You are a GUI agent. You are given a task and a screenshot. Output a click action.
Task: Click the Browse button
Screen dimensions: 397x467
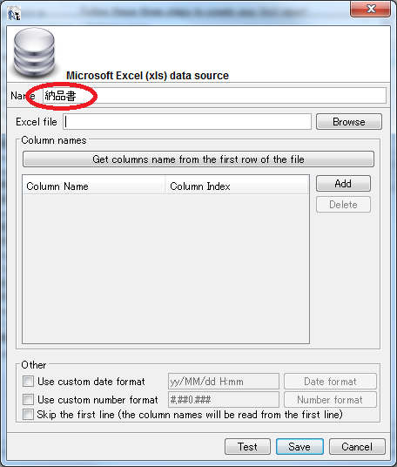[x=349, y=121]
